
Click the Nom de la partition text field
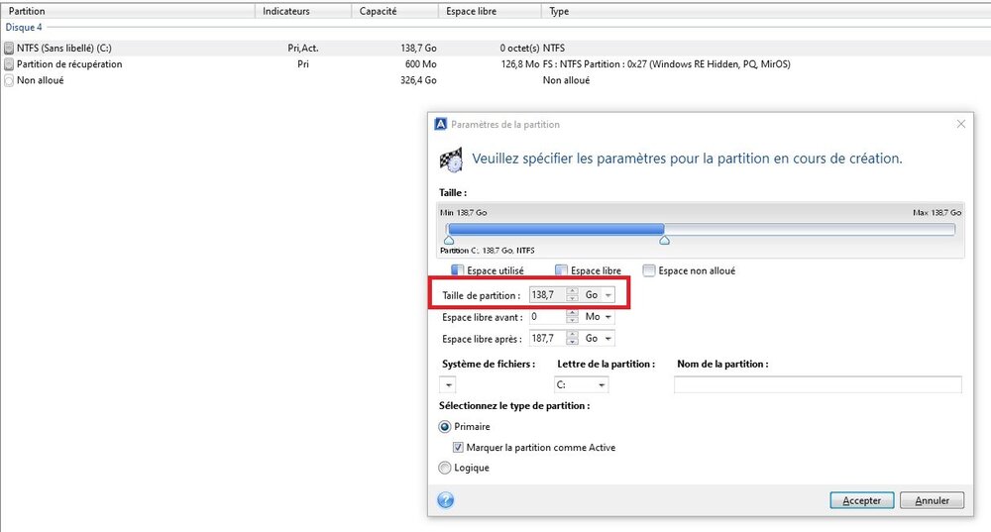coord(818,385)
